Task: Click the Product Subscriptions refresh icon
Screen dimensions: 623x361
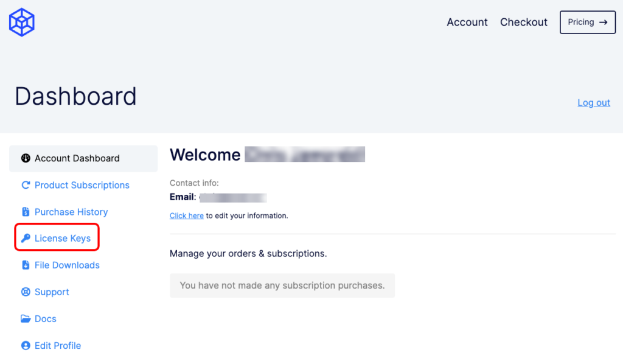Action: tap(26, 185)
